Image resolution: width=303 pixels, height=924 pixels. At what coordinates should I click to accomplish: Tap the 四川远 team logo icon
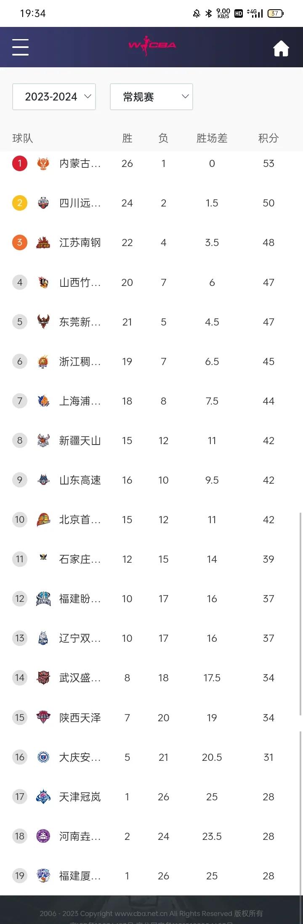(x=43, y=203)
